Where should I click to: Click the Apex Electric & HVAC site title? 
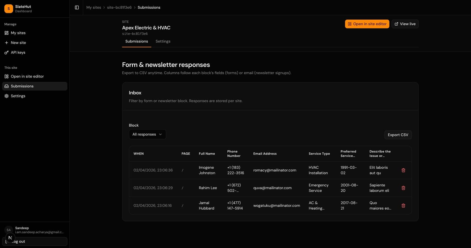tap(146, 28)
